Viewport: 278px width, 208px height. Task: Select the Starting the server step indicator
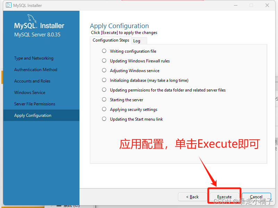104,99
